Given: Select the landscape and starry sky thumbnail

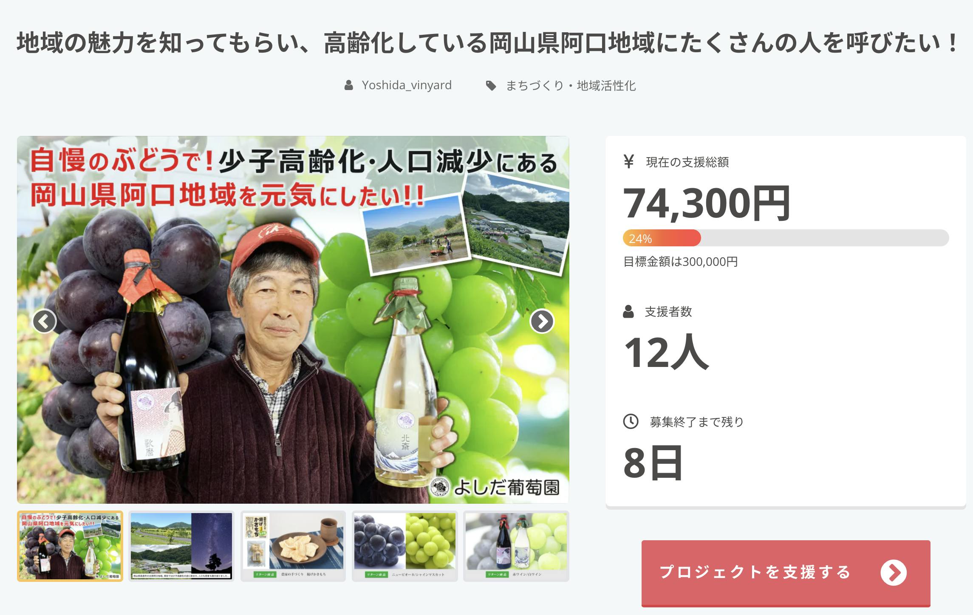Looking at the screenshot, I should click(x=181, y=546).
